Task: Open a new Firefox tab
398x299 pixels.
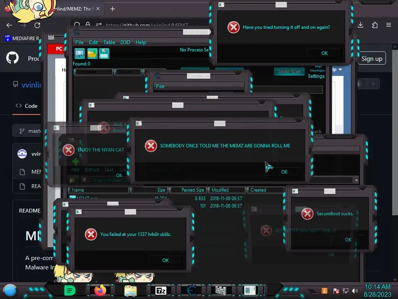Action: click(112, 9)
